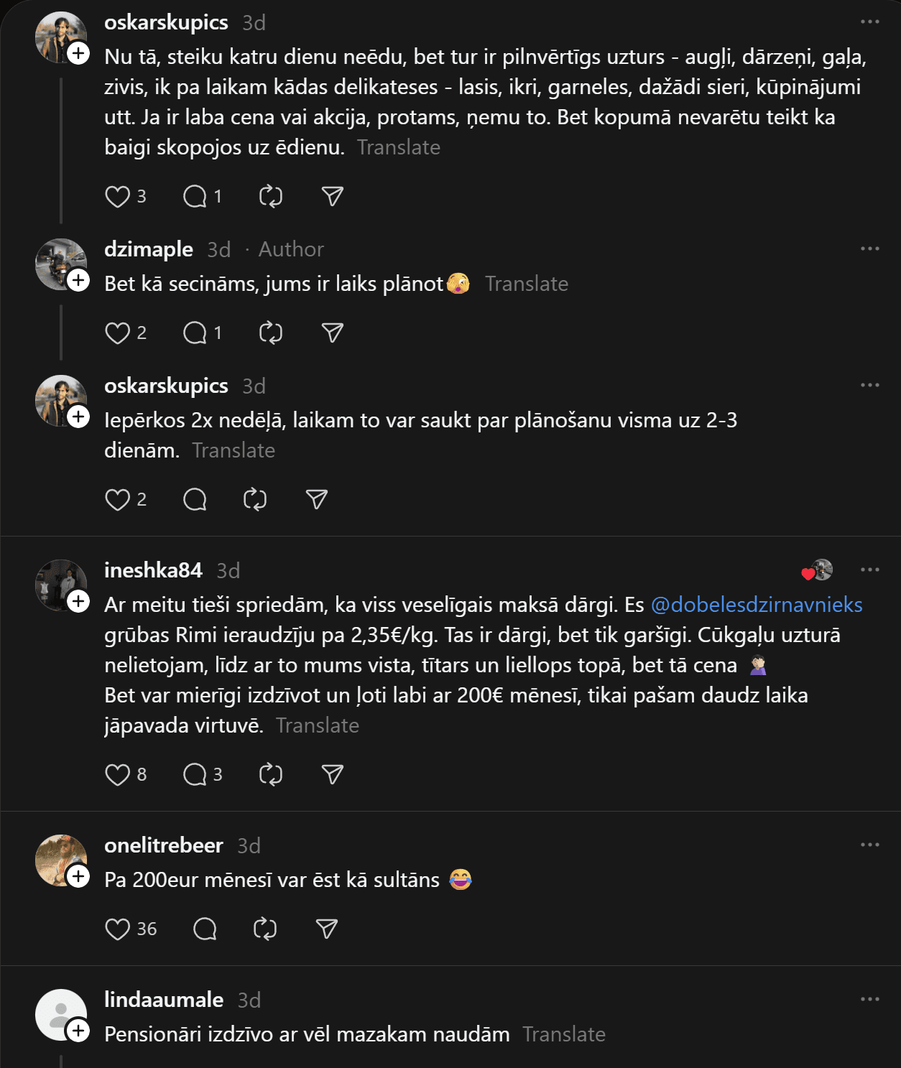Open more options for onelitrebeer's comment

[x=869, y=845]
